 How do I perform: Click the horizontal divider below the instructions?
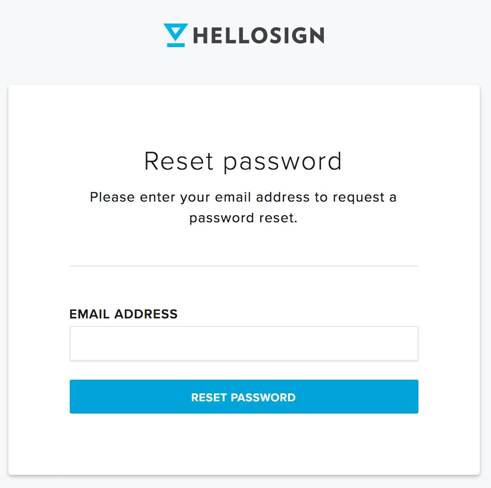pos(244,266)
